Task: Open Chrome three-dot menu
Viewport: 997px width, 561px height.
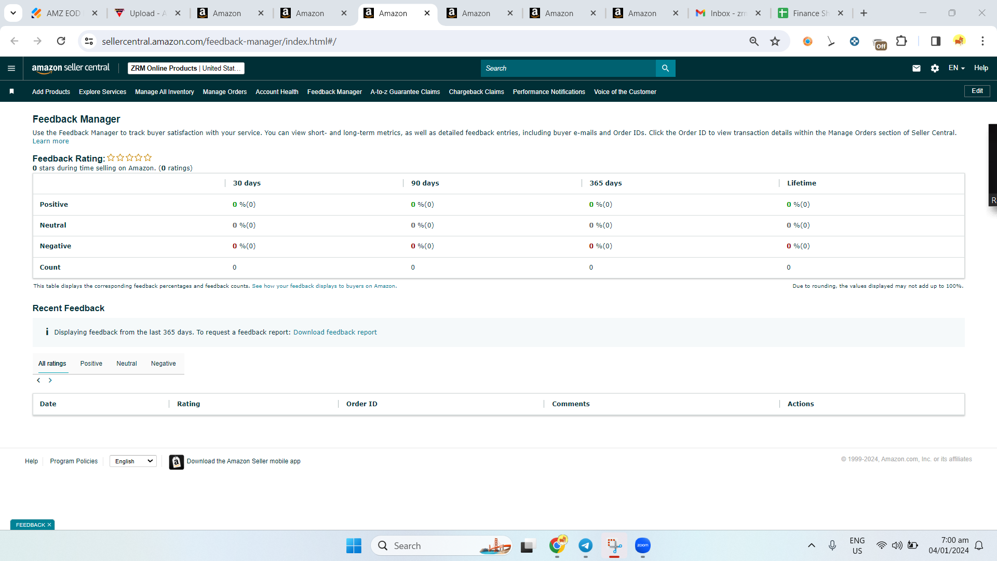Action: (x=982, y=41)
